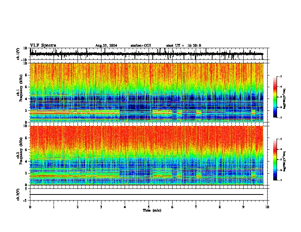Click the ch.1 spectrogram color scale bar

click(275, 97)
